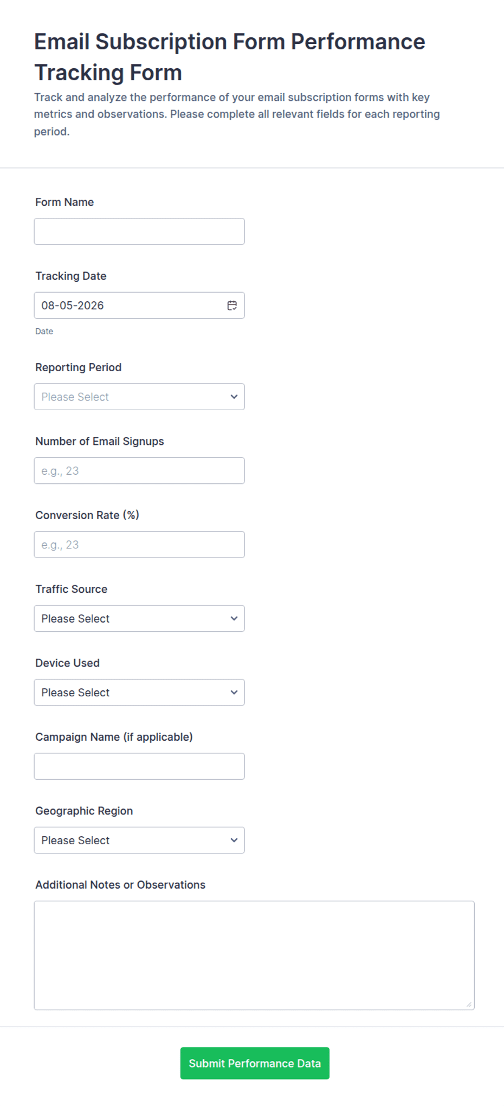This screenshot has width=504, height=1106.
Task: Expand the Traffic Source dropdown
Action: pos(139,618)
